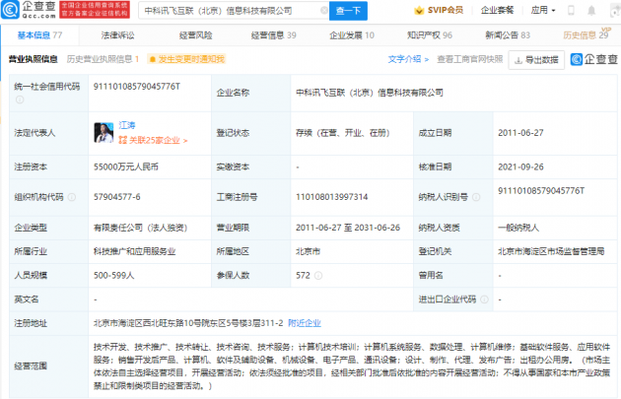Open the 法律诉讼 tab
Image resolution: width=621 pixels, height=399 pixels.
click(x=117, y=35)
